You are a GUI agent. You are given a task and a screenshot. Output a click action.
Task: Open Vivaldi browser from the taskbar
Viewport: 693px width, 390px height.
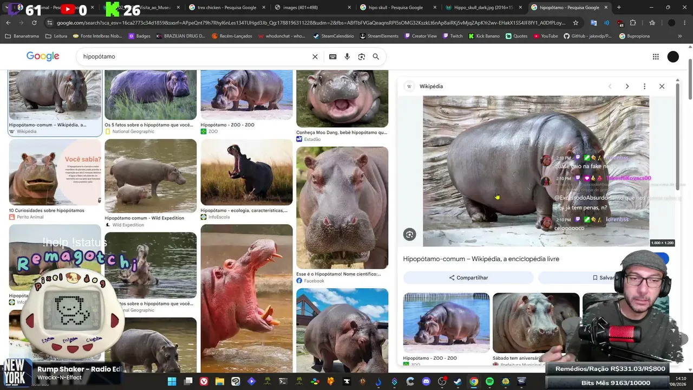click(x=204, y=381)
